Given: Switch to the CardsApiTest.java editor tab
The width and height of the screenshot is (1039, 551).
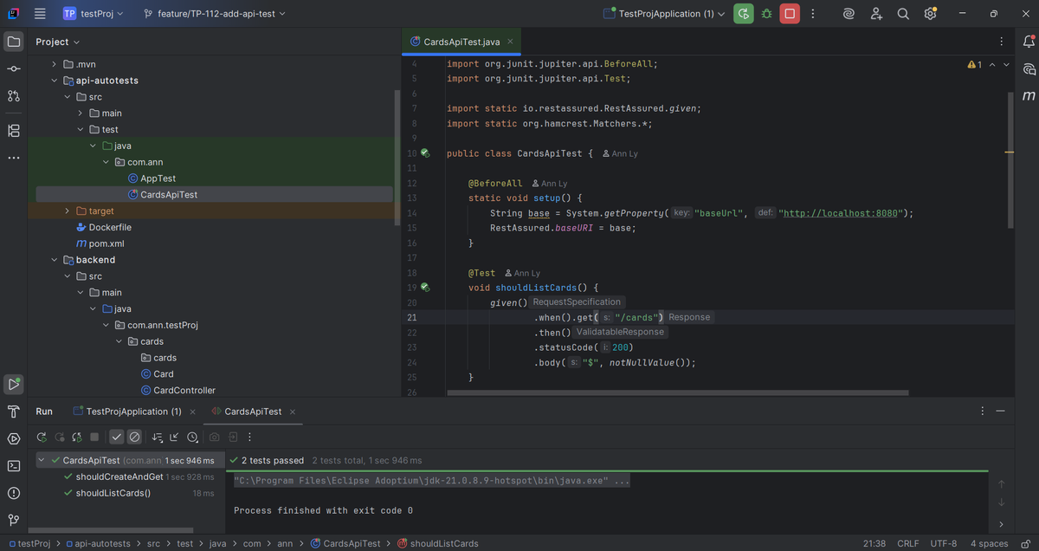Looking at the screenshot, I should click(461, 42).
